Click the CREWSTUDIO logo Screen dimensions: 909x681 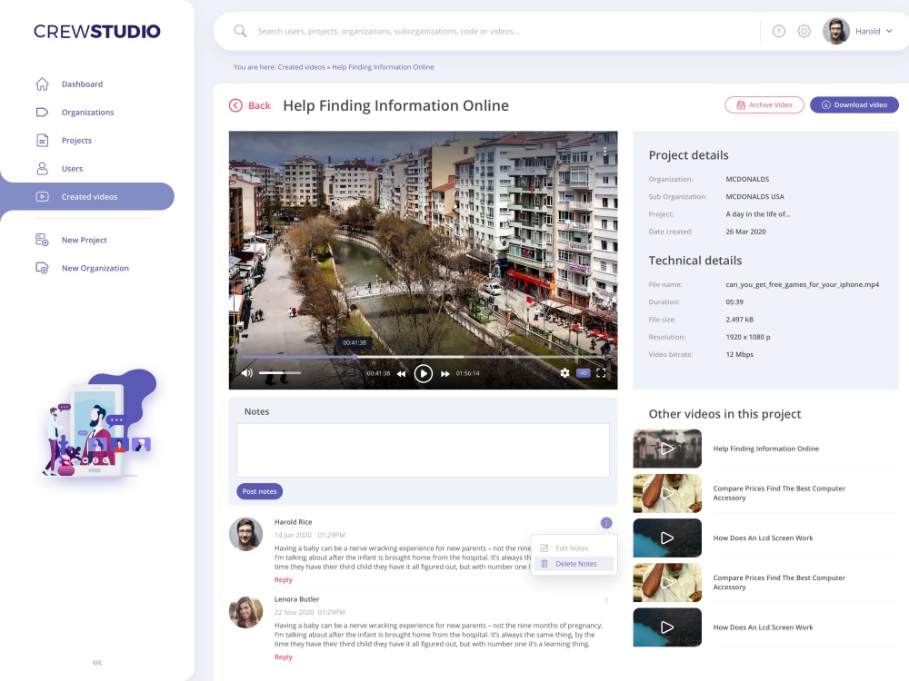point(97,31)
